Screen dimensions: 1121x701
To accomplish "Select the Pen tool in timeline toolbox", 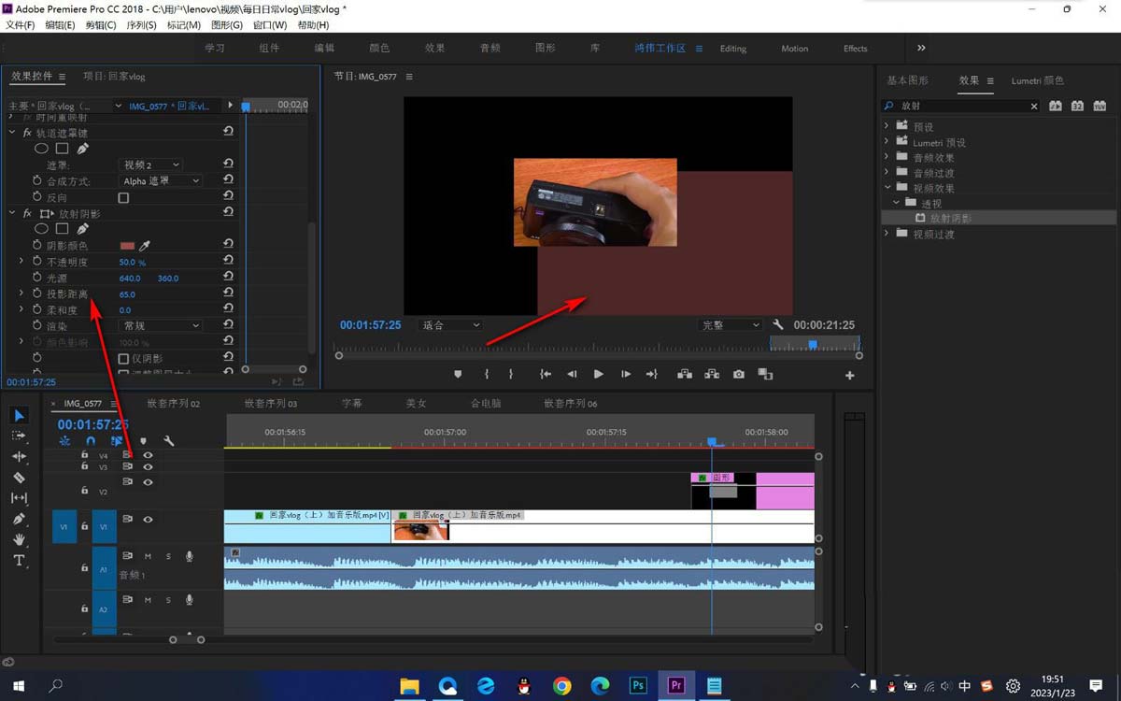I will [19, 519].
